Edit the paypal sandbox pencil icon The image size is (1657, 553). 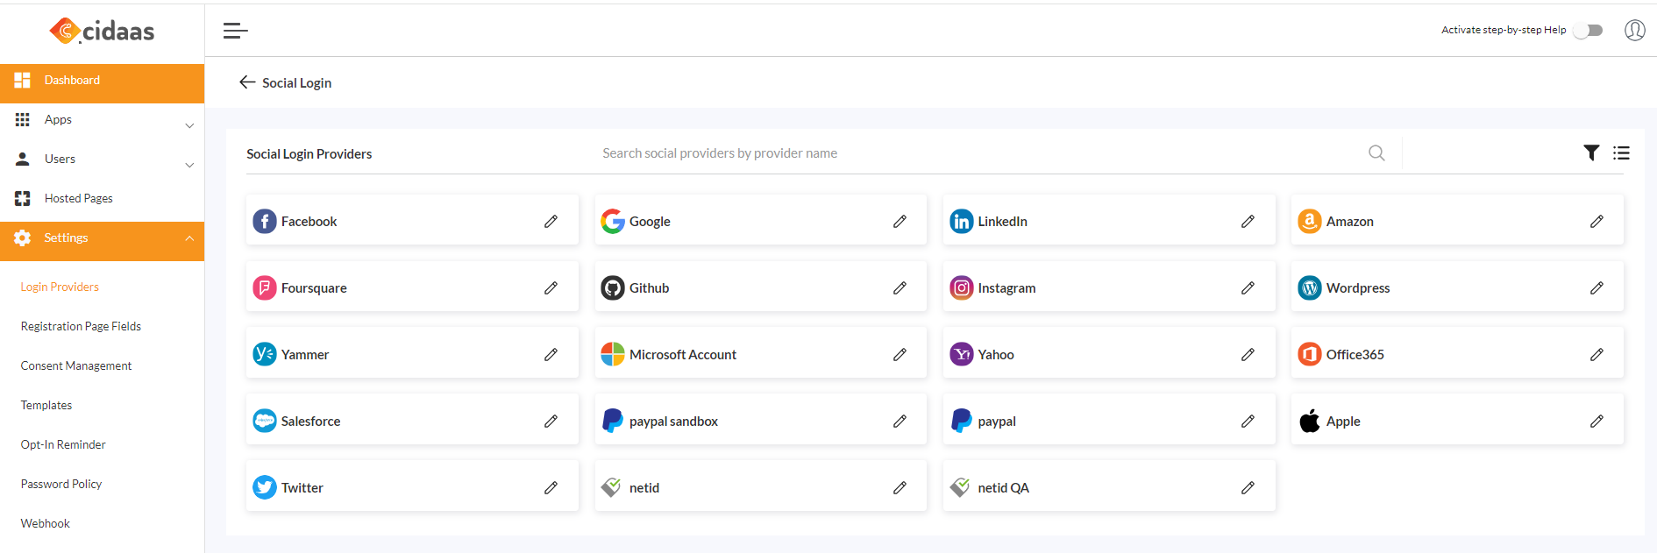click(x=900, y=421)
